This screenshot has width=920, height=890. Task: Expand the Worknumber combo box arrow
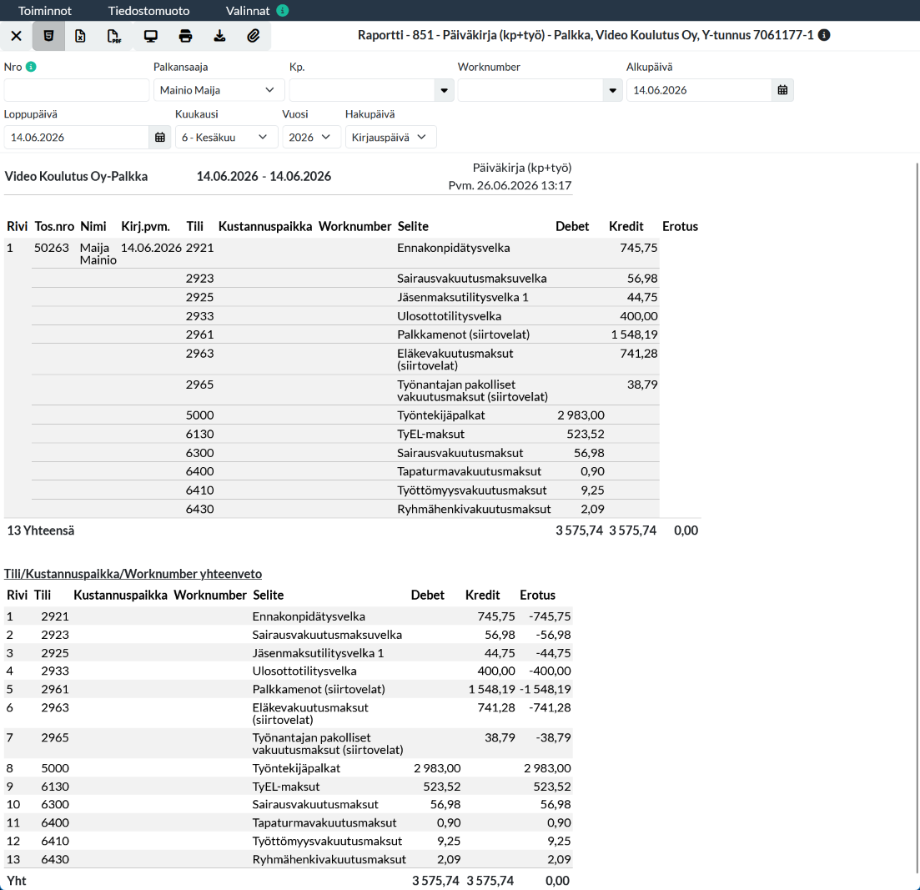click(612, 90)
